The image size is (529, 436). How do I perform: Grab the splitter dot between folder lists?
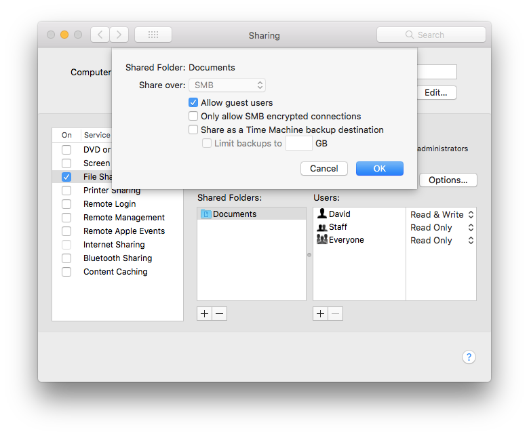309,255
